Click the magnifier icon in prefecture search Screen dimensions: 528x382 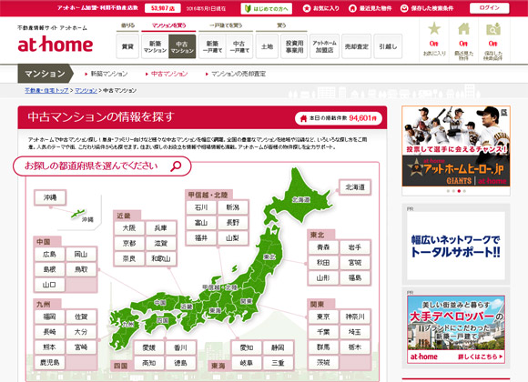[x=176, y=166]
